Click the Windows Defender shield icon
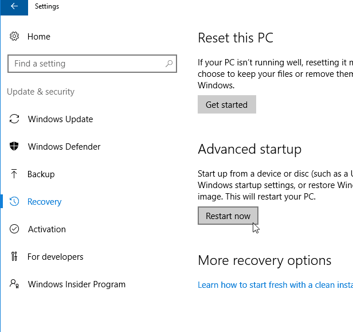The image size is (353, 332). [x=14, y=147]
